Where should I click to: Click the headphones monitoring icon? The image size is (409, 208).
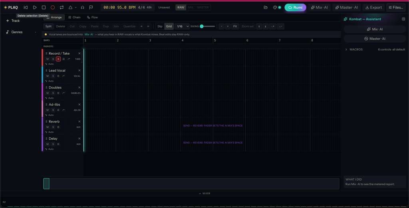tap(82, 8)
